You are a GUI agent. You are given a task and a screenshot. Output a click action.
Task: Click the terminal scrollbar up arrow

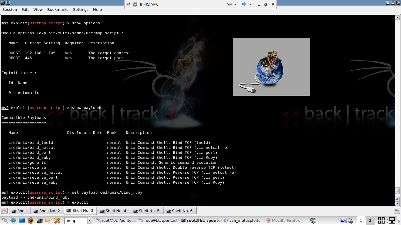(x=398, y=18)
